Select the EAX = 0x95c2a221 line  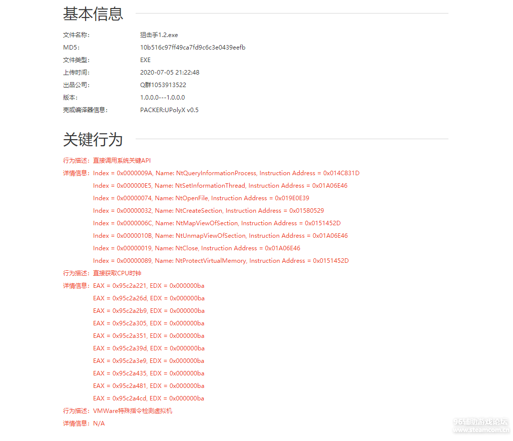tap(149, 286)
